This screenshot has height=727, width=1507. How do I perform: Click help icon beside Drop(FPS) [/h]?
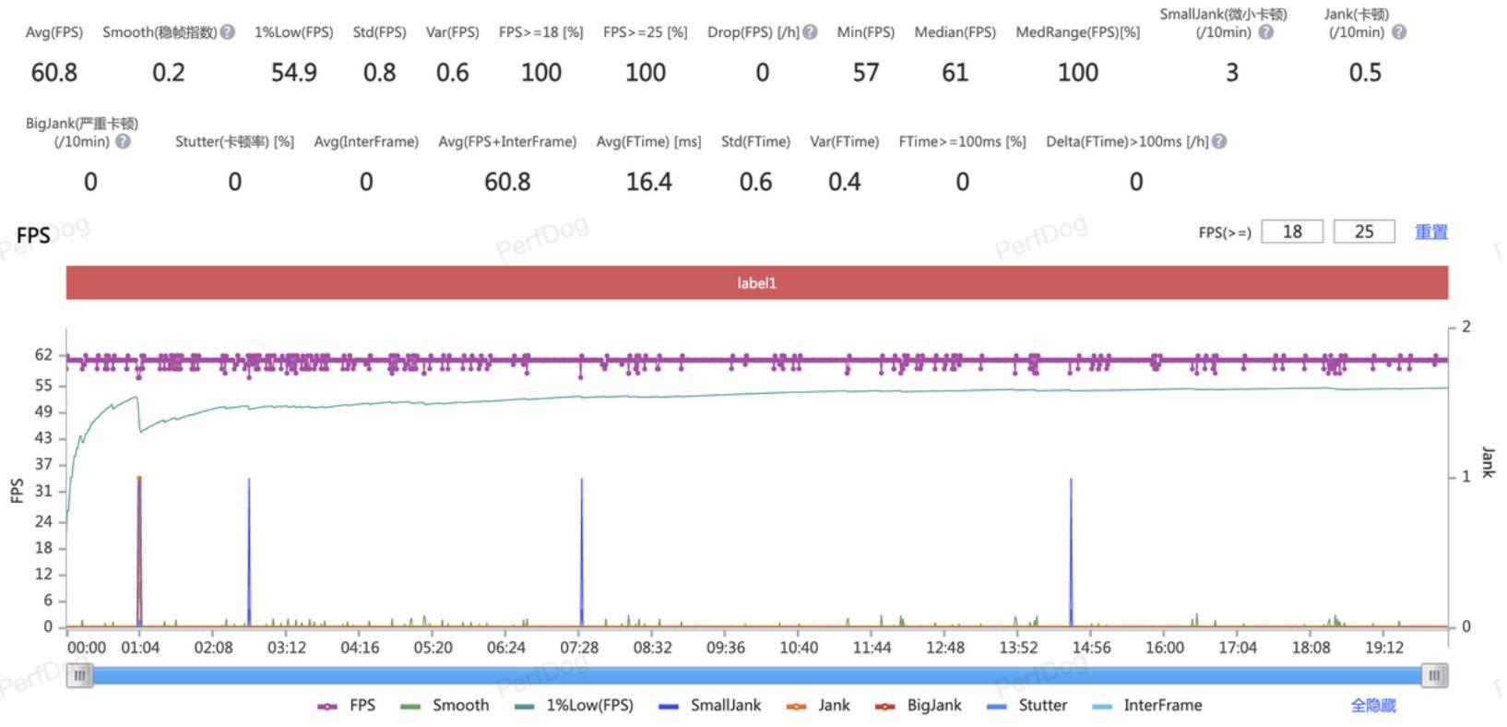pos(810,32)
